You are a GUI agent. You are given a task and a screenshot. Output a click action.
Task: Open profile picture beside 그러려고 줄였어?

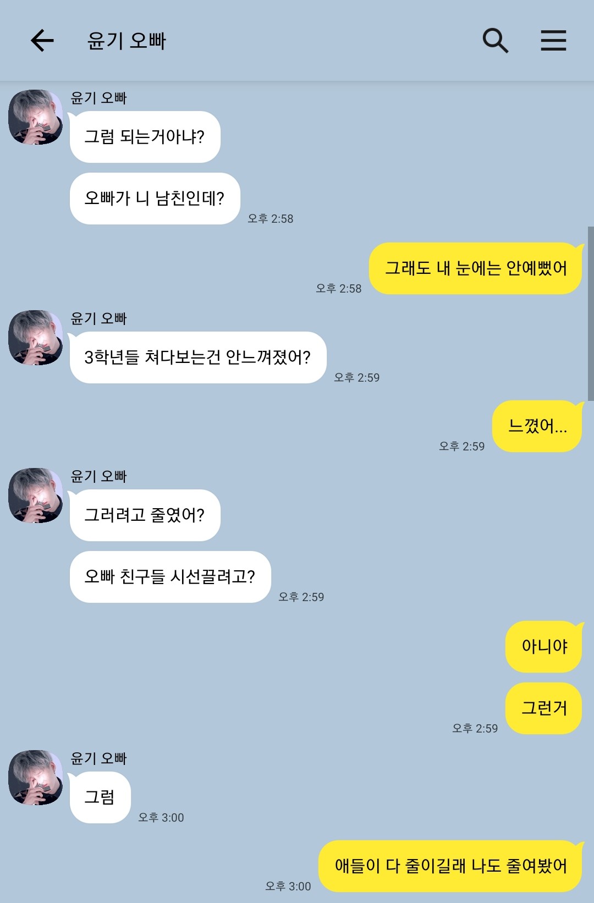point(36,495)
